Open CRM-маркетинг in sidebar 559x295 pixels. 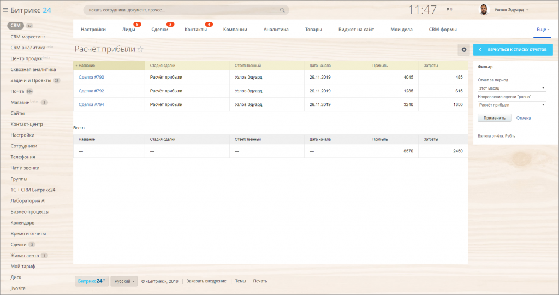pyautogui.click(x=28, y=37)
